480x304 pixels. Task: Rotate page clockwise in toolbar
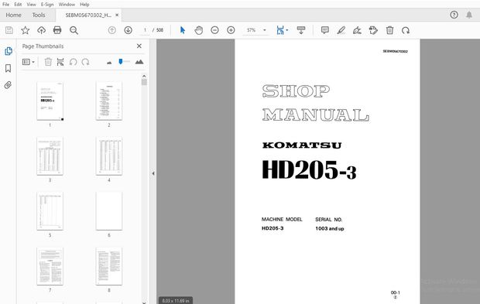[406, 30]
